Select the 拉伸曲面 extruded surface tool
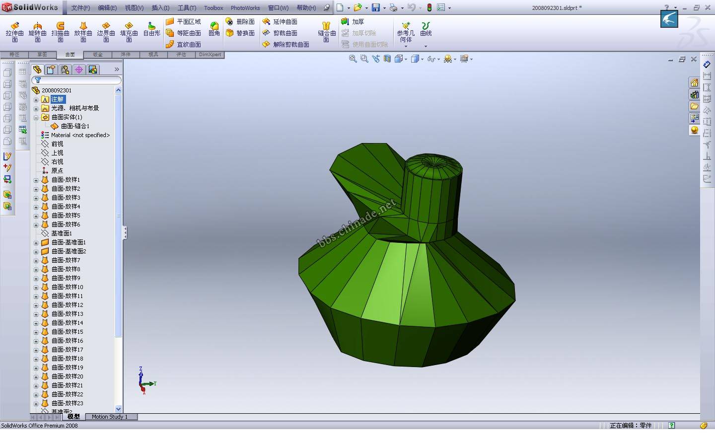Viewport: 715px width, 447px height. [15, 32]
